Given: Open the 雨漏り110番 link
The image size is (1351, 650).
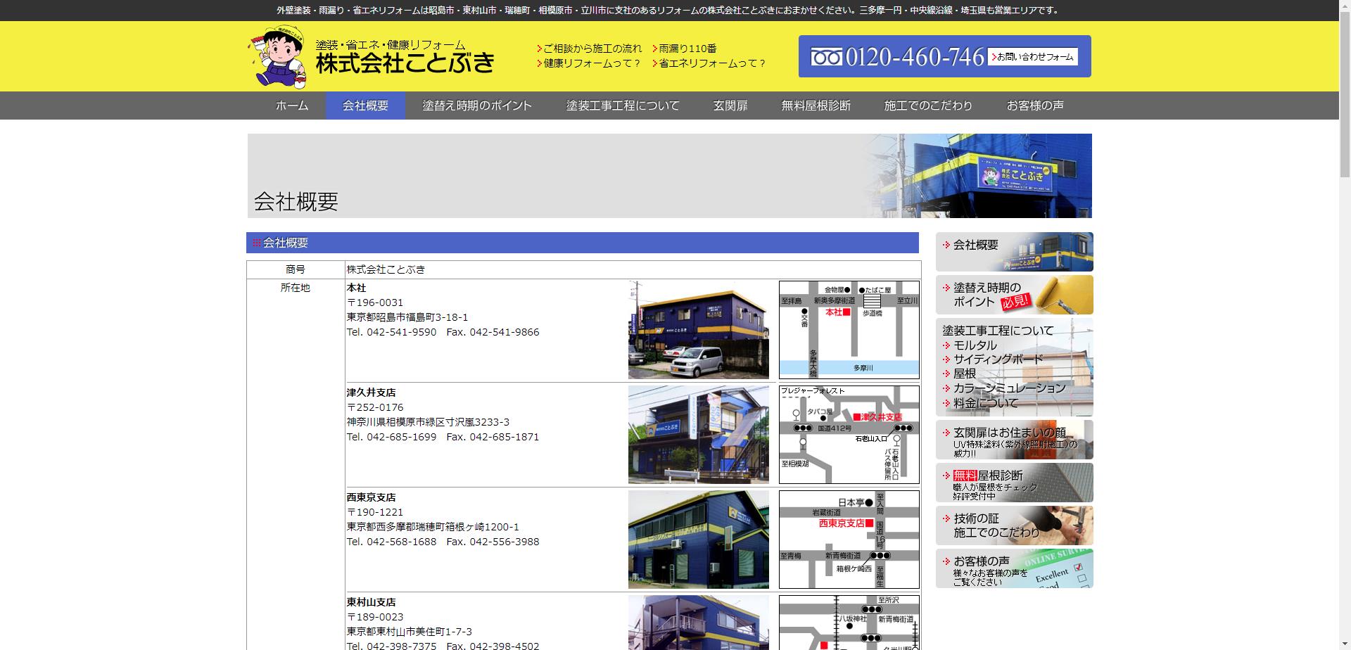Looking at the screenshot, I should coord(687,49).
